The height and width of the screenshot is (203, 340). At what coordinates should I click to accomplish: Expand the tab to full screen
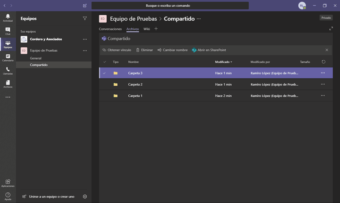tap(331, 28)
